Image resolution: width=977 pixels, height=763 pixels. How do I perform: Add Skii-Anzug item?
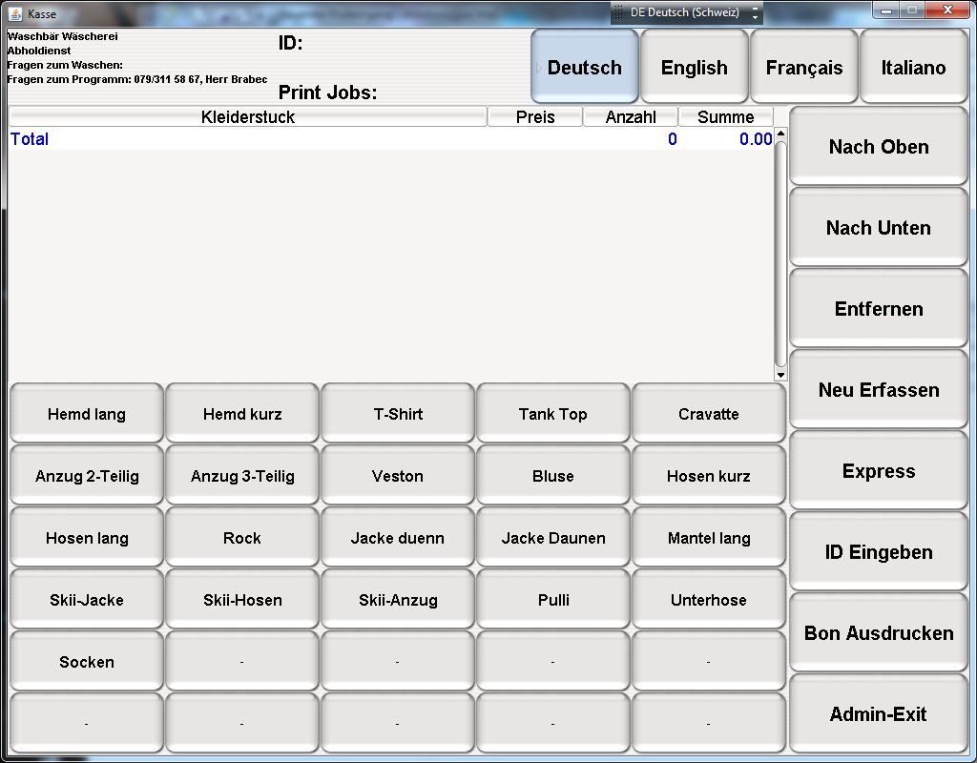(398, 600)
